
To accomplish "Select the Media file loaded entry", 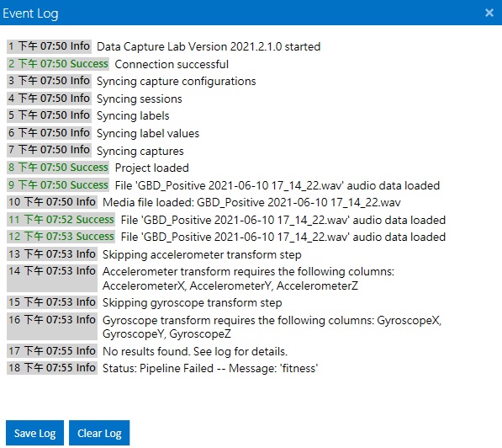I will point(204,202).
